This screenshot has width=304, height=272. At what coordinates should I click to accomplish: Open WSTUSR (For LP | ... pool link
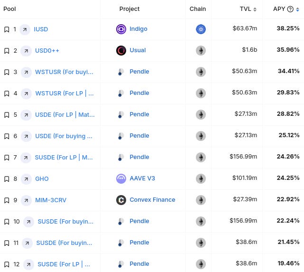(x=64, y=94)
